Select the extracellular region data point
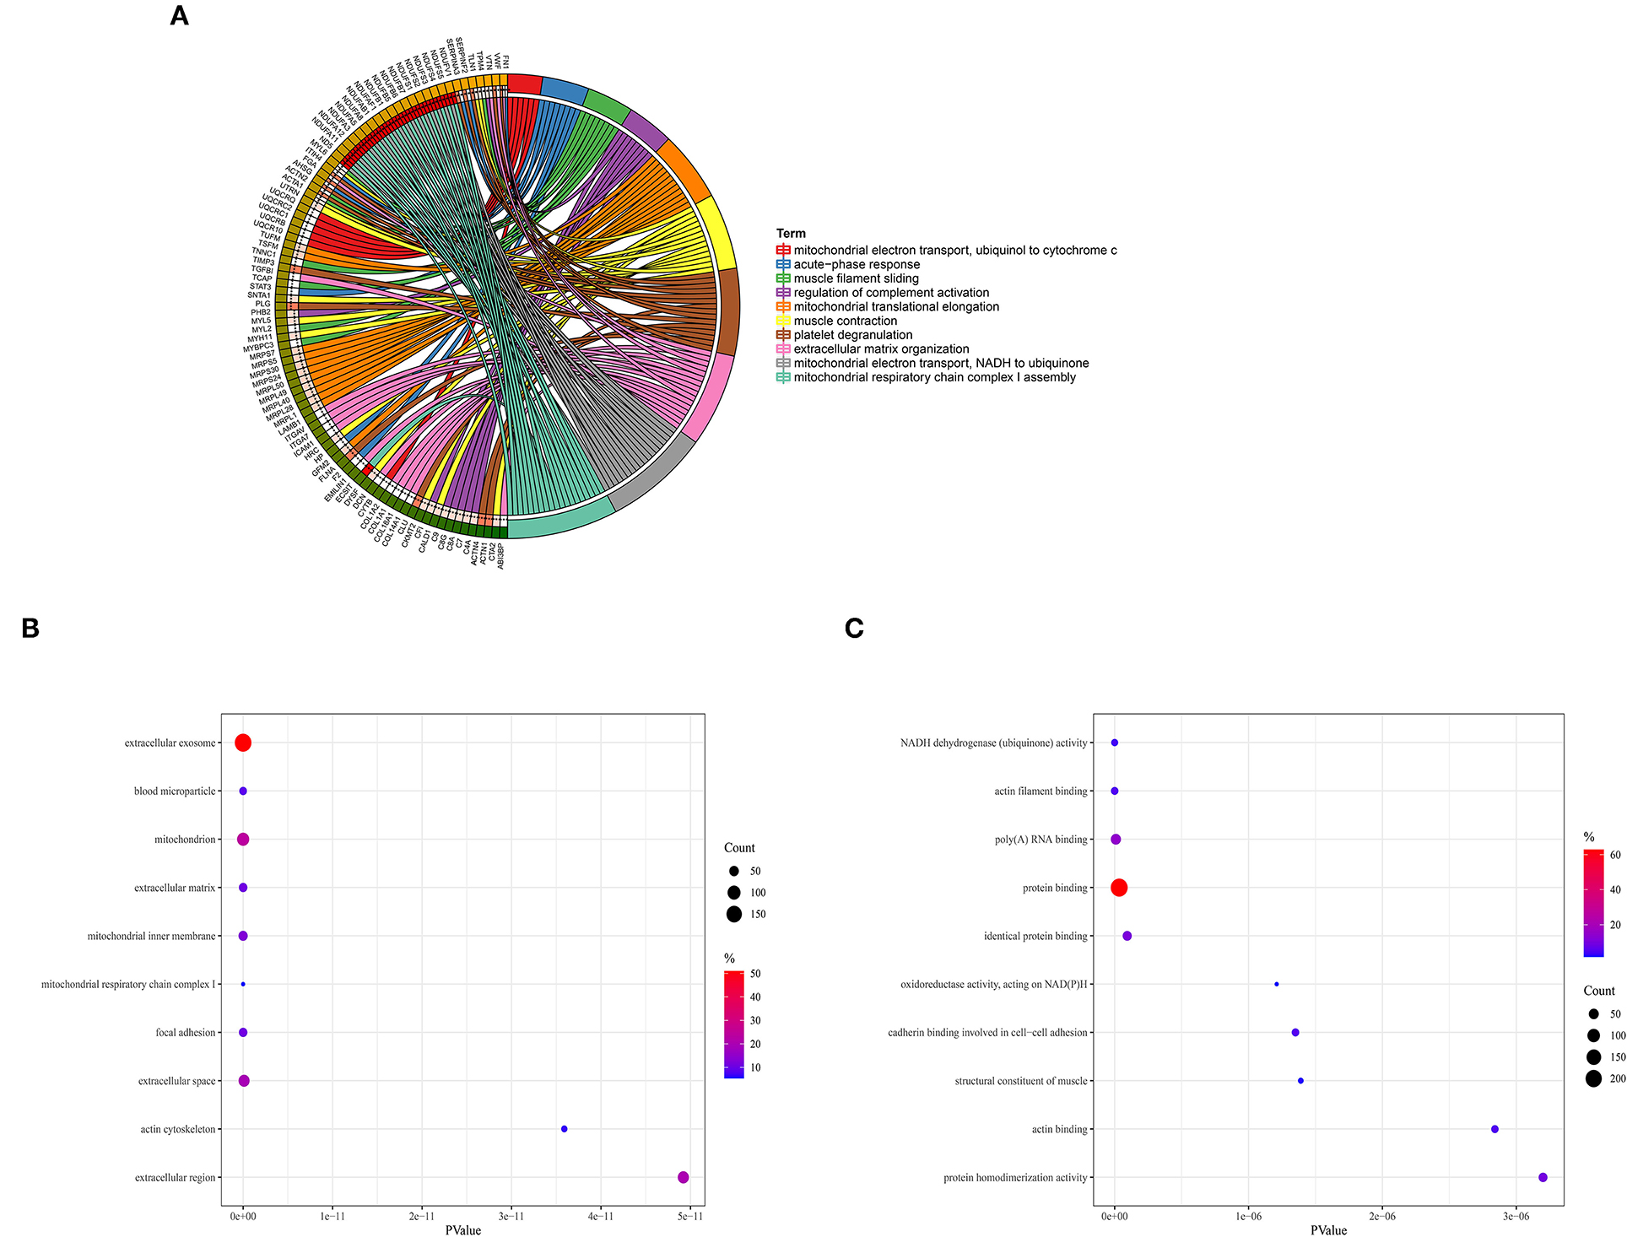Viewport: 1627px width, 1237px height. (683, 1177)
